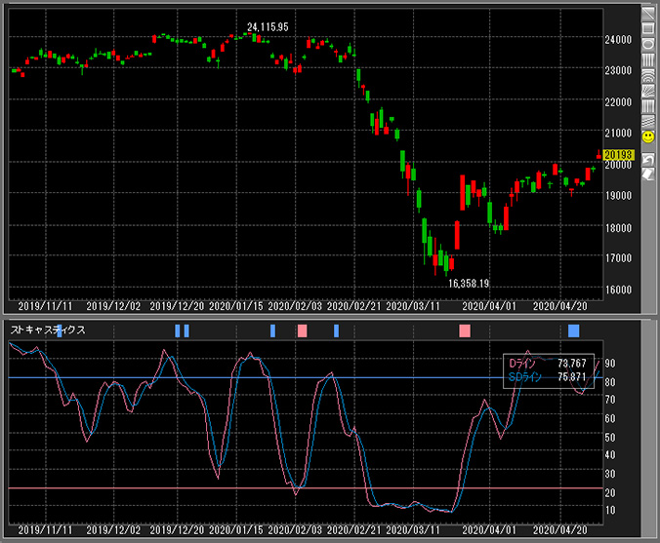Click the 50 level on the stochastics axis
Viewport: 660px width, 543px height.
610,438
